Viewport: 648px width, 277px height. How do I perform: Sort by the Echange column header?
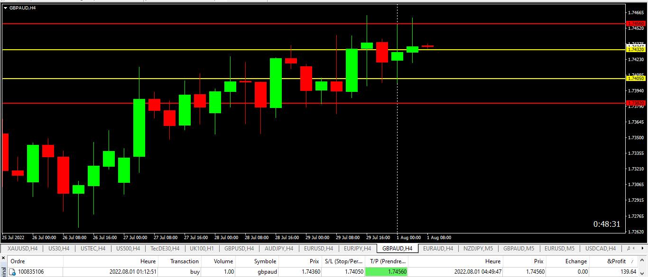568,261
